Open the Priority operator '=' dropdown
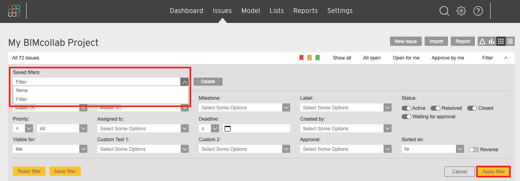This screenshot has width=520, height=181. click(x=23, y=128)
